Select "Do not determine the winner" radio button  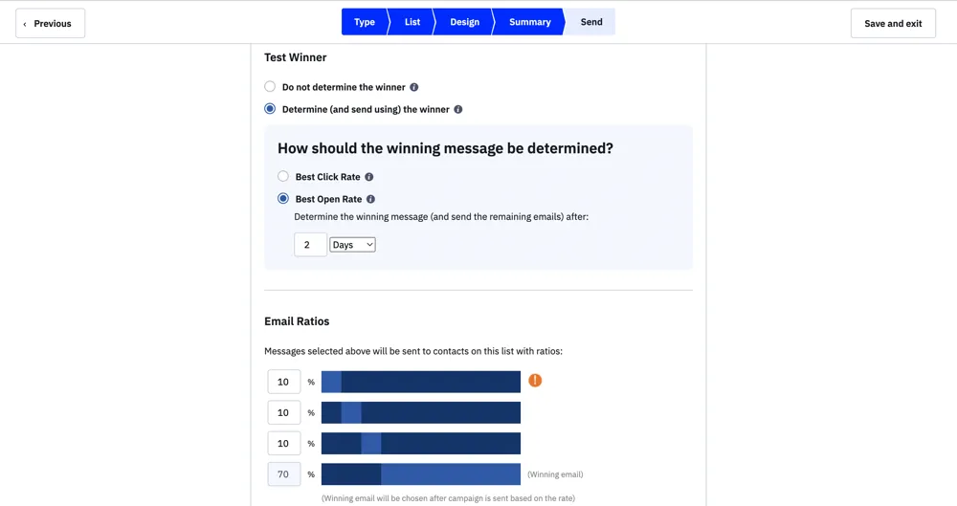point(270,87)
